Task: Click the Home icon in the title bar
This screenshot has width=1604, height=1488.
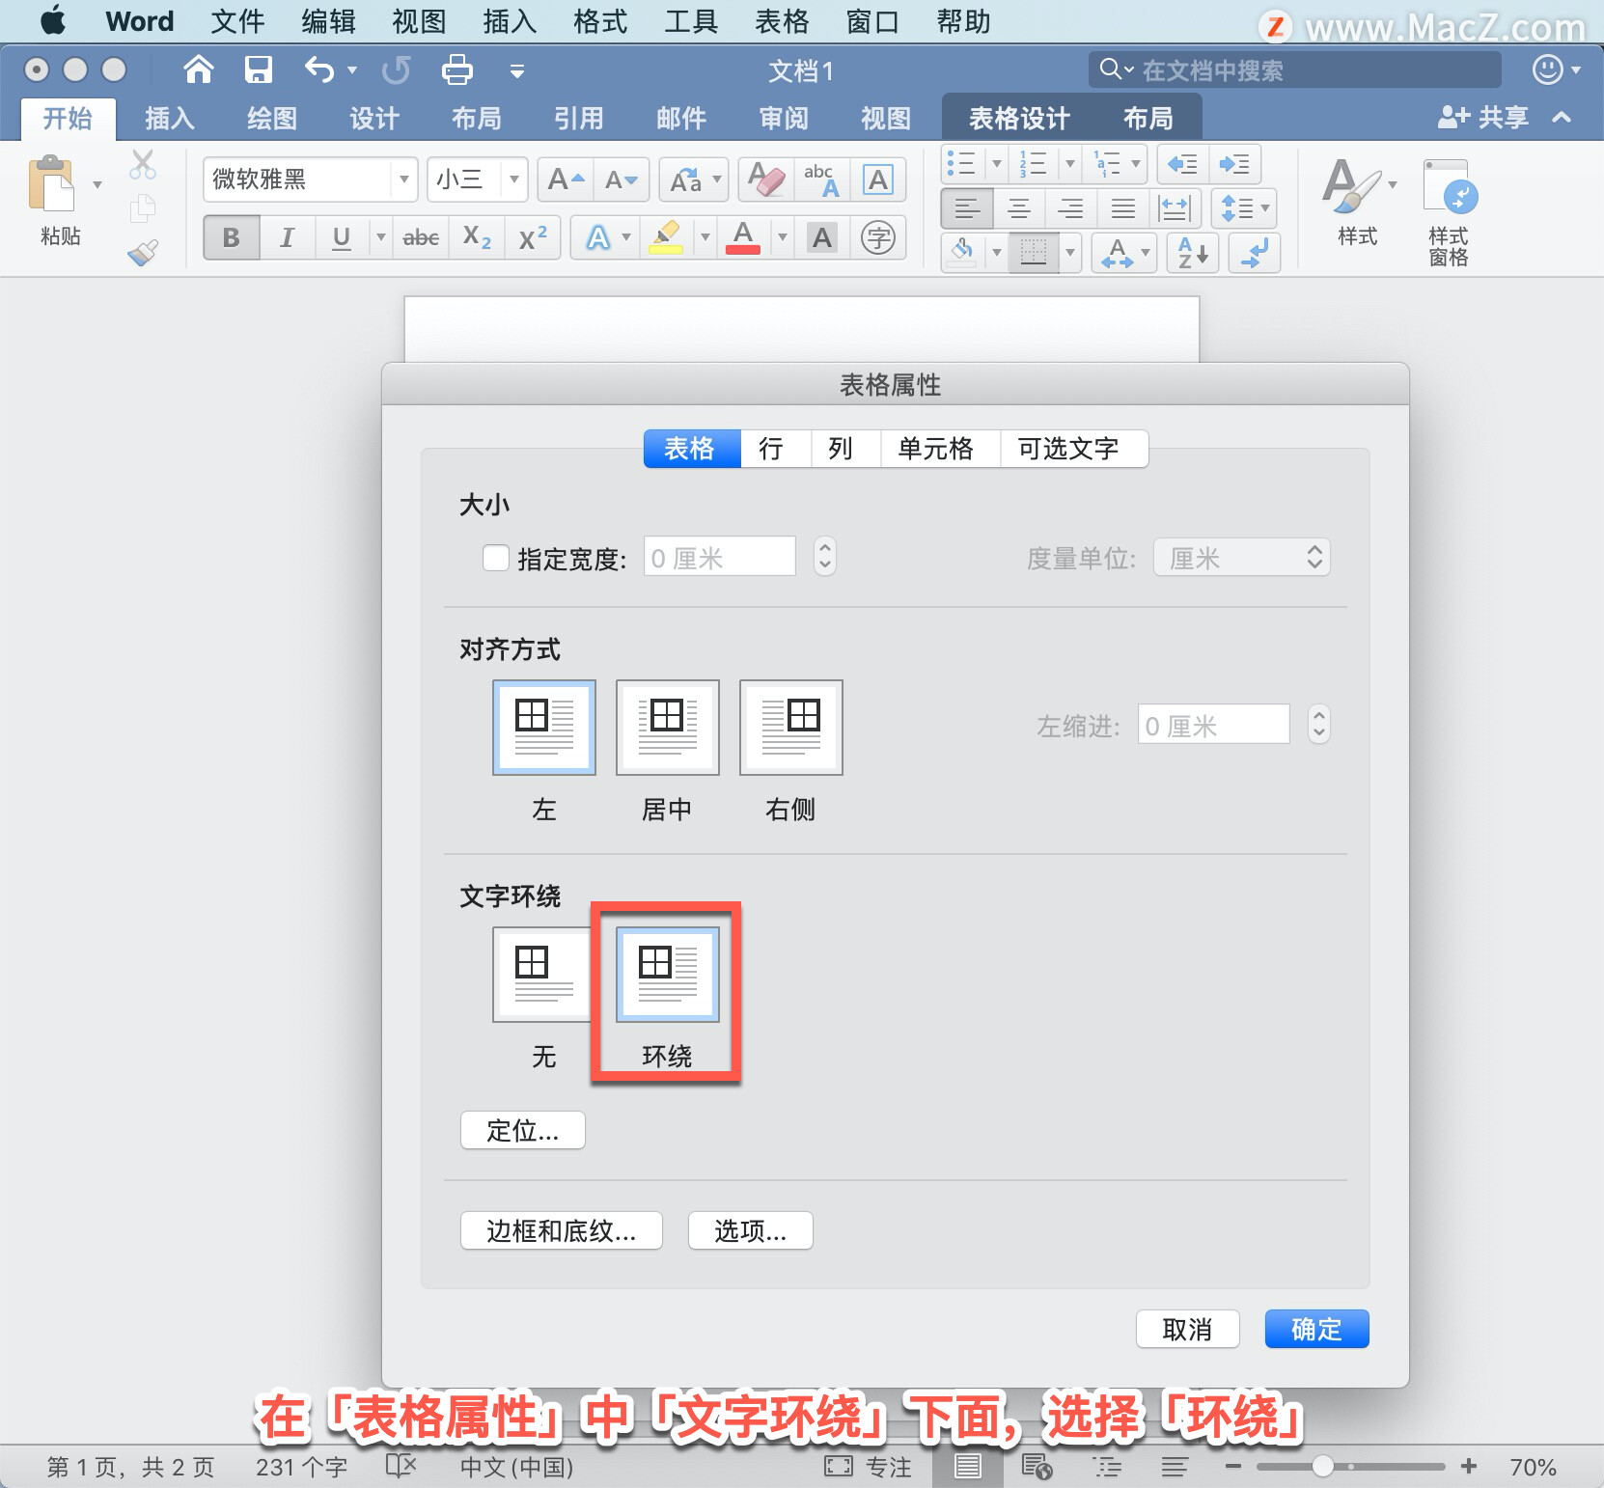Action: coord(199,69)
